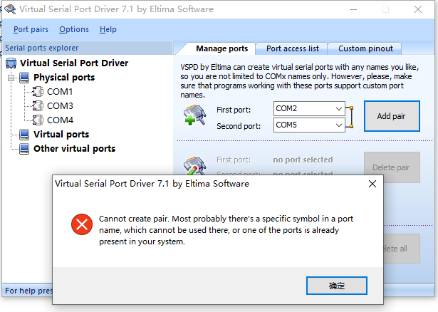Click the Physical ports computer icon
This screenshot has height=312, width=438.
[24, 78]
